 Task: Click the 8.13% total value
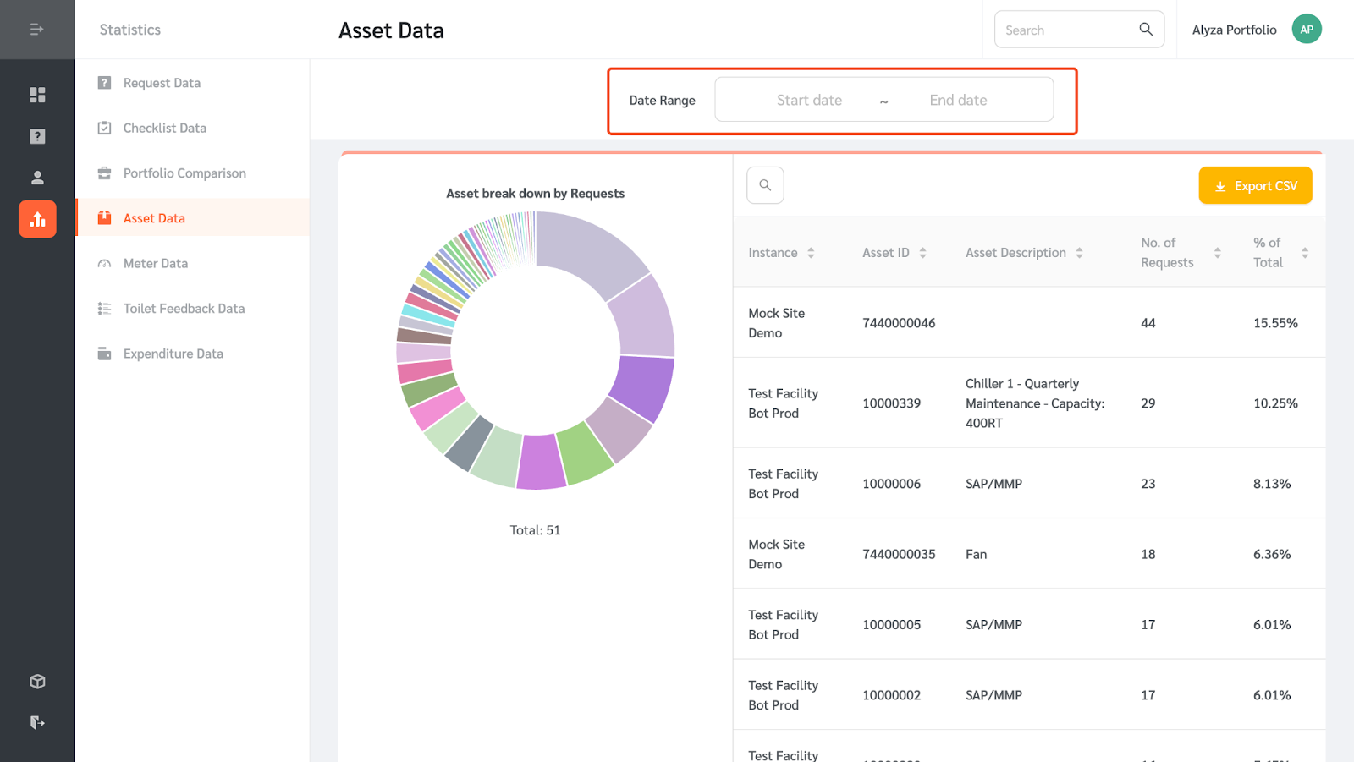click(1272, 484)
